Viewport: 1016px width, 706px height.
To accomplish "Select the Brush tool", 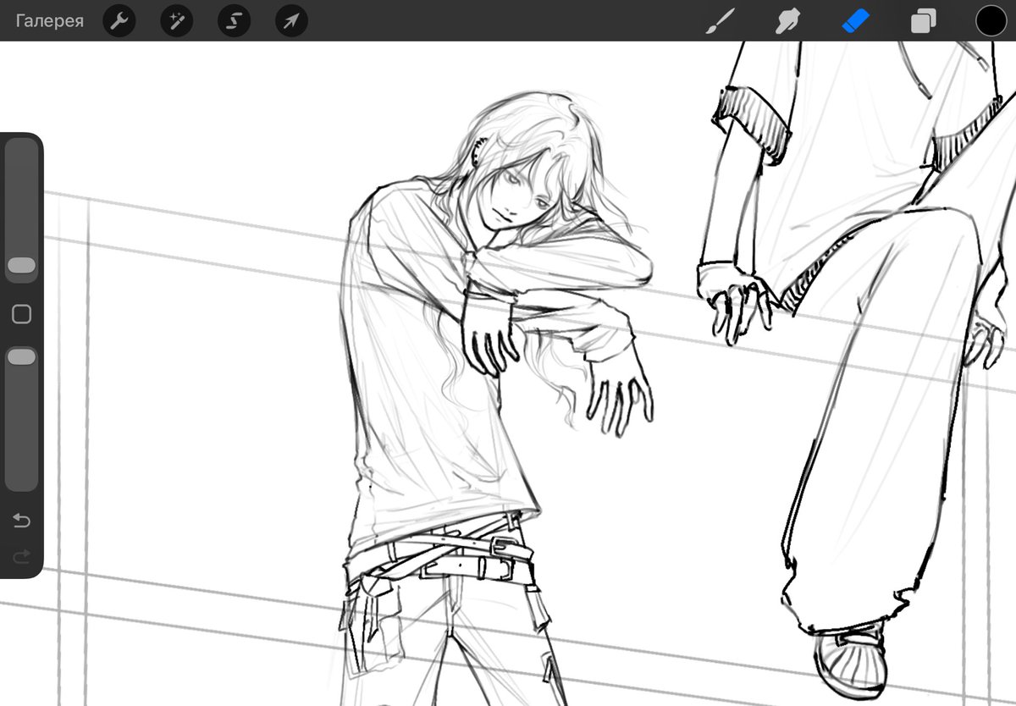I will [720, 21].
